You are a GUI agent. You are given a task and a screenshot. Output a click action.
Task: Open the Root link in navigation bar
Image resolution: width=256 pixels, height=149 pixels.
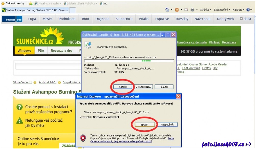coord(85,19)
